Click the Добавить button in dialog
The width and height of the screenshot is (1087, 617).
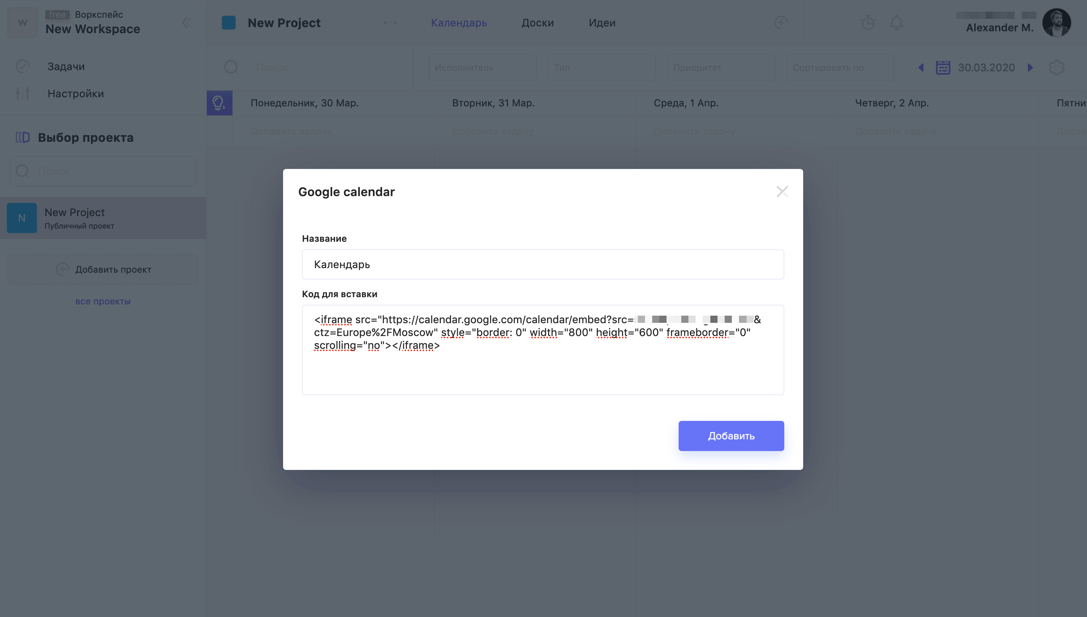tap(731, 436)
